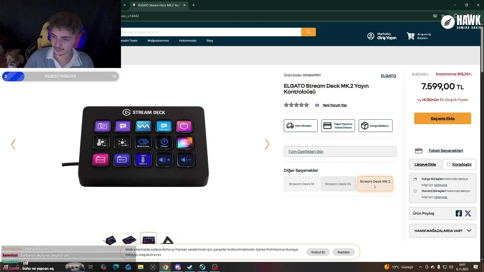The height and width of the screenshot is (272, 484).
Task: Reject cookies with Reddet
Action: [344, 252]
